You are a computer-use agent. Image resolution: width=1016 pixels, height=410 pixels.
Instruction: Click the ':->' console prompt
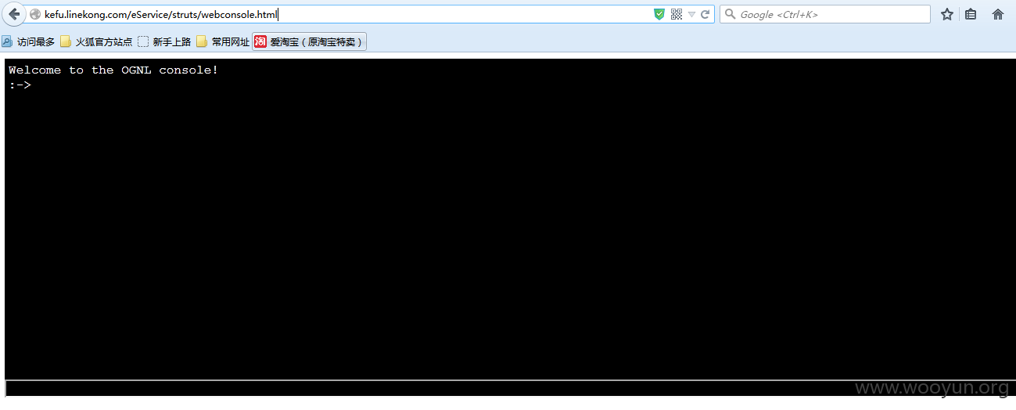(x=20, y=85)
